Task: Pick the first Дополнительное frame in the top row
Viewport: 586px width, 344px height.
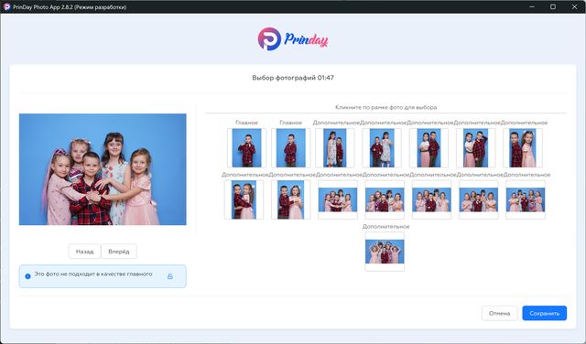Action: [x=335, y=148]
